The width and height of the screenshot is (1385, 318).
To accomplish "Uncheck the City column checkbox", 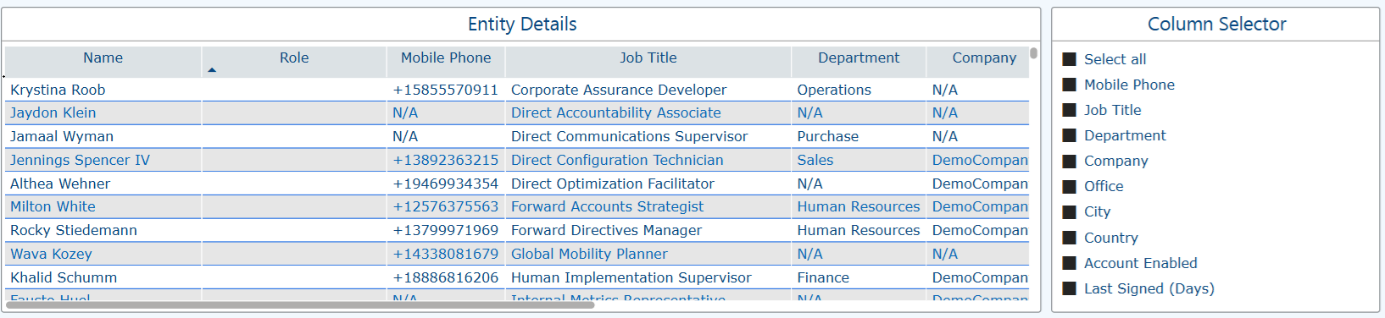I will (1070, 211).
